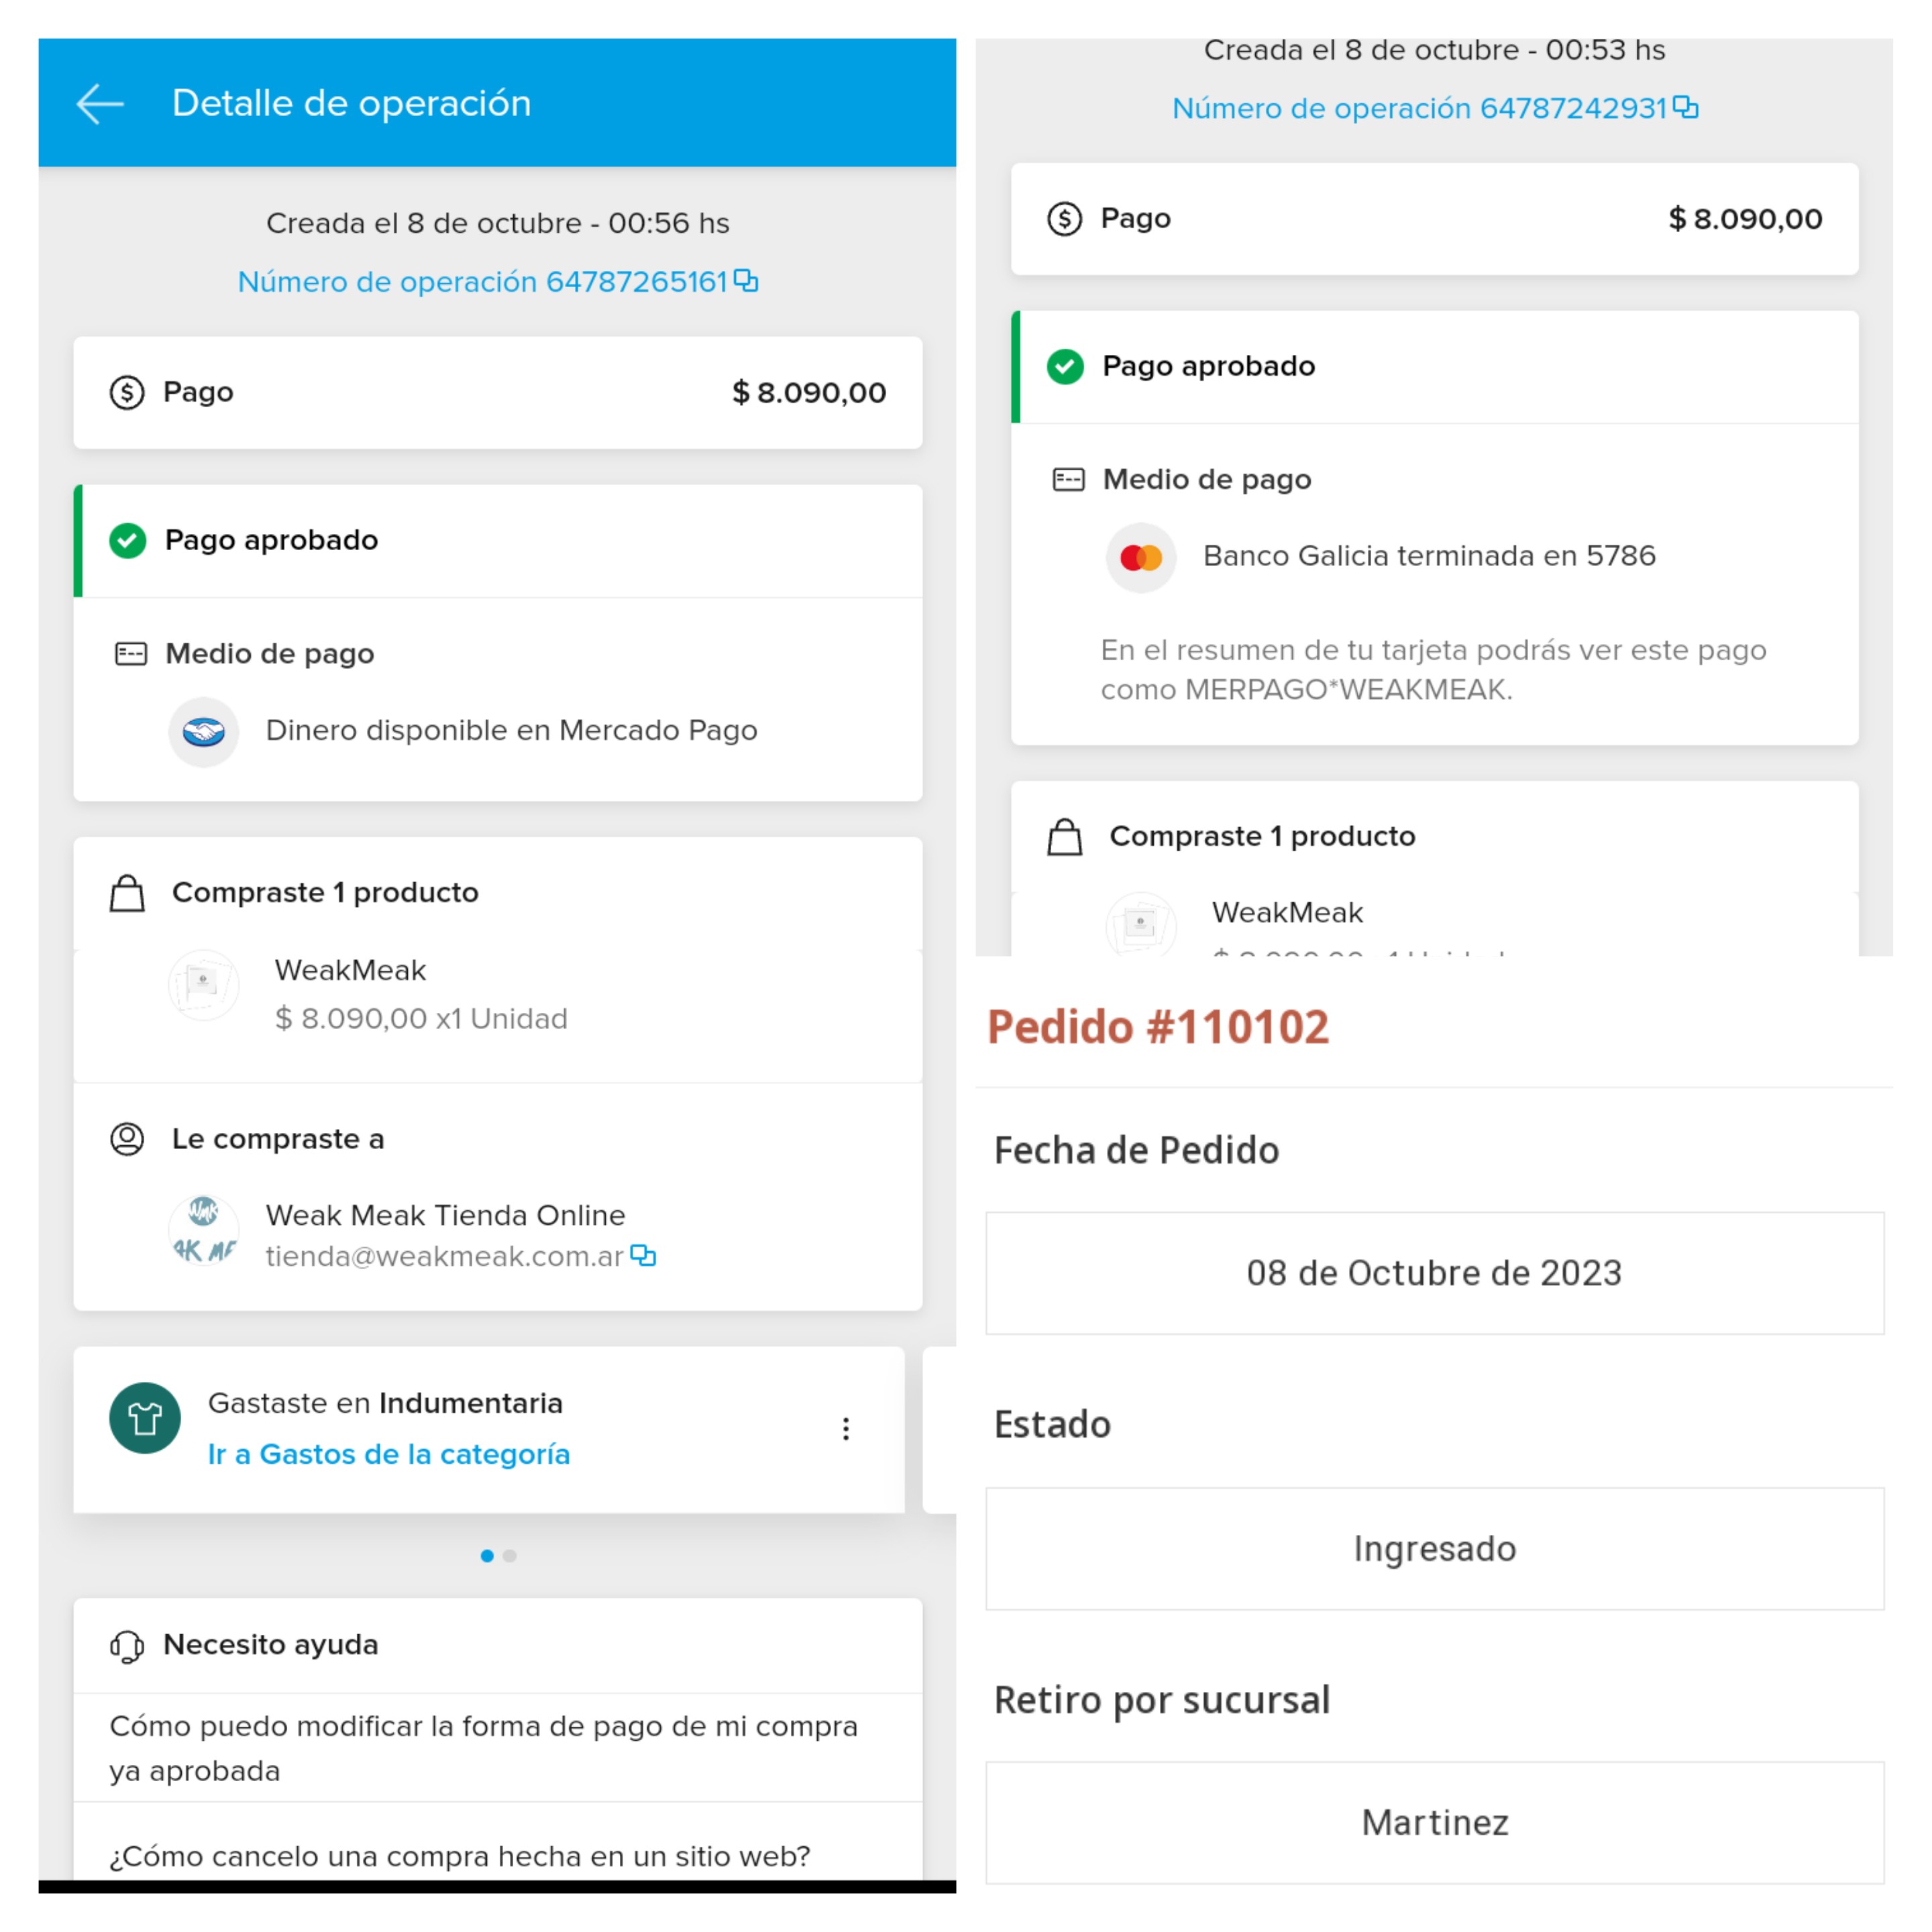
Task: Click the Estado field showing Ingresado
Action: point(1434,1549)
